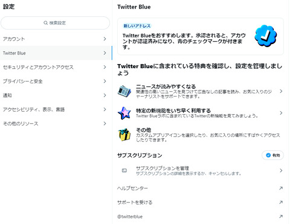This screenshot has height=224, width=290.
Task: Click check icon in 有効 badge
Action: click(268, 155)
